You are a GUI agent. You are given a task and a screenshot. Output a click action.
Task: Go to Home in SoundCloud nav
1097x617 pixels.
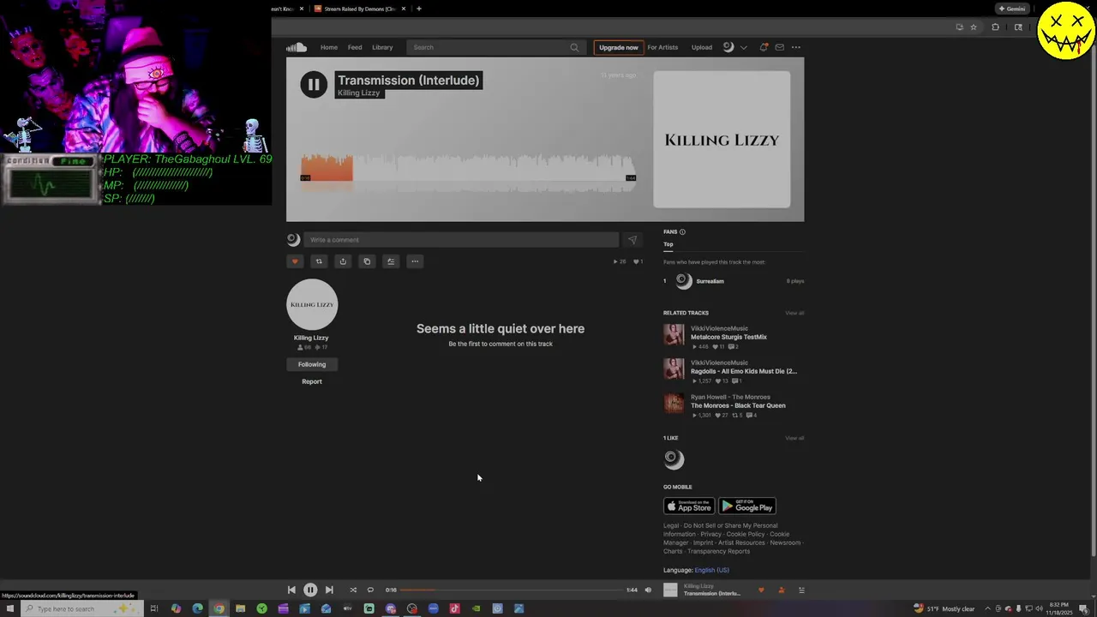tap(329, 47)
